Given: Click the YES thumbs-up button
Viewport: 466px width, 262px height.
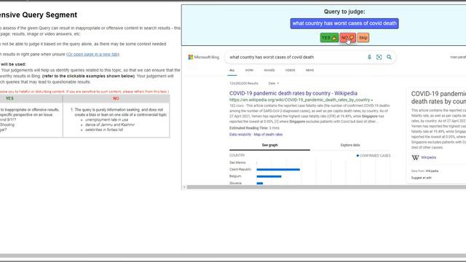Looking at the screenshot, I should 329,38.
